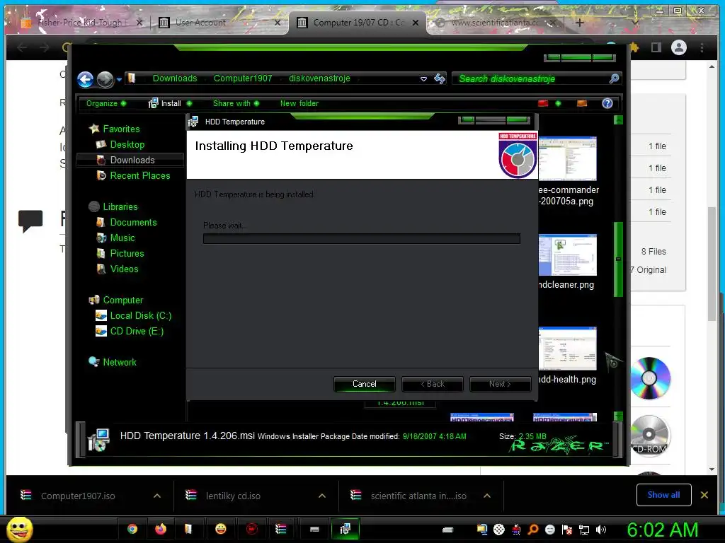725x543 pixels.
Task: Expand the address bar history dropdown
Action: 423,79
